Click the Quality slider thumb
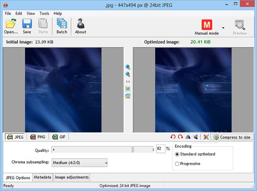257x191 pixels. point(133,149)
